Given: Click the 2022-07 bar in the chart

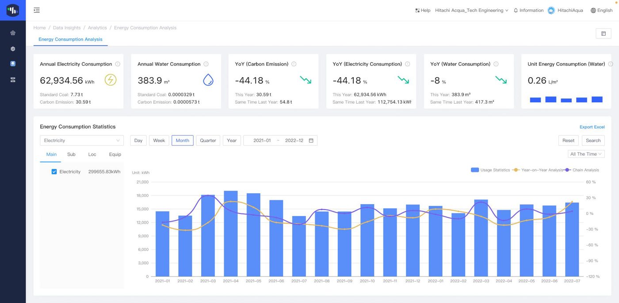Looking at the screenshot, I should (572, 239).
